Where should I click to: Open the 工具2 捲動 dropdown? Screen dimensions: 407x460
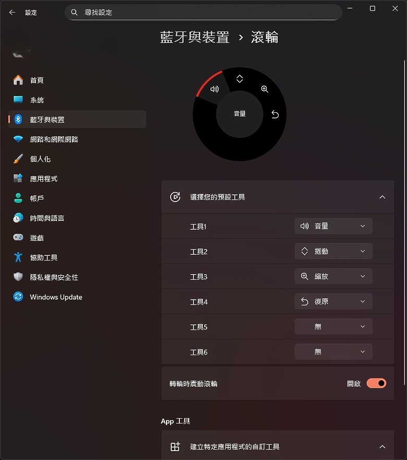pyautogui.click(x=333, y=251)
